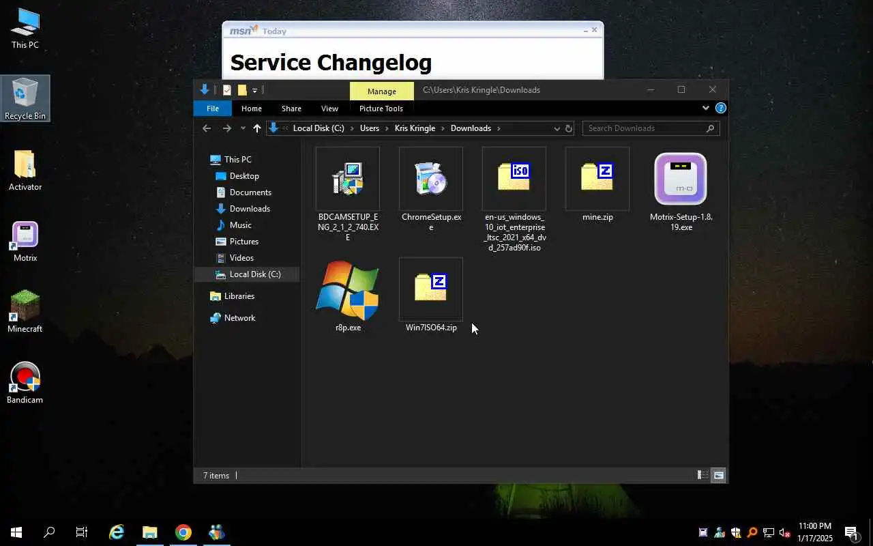The height and width of the screenshot is (546, 873).
Task: Click the Activator desktop folder
Action: 25,170
